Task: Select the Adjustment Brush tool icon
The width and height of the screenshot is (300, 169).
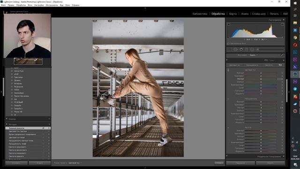Action: [x=271, y=49]
